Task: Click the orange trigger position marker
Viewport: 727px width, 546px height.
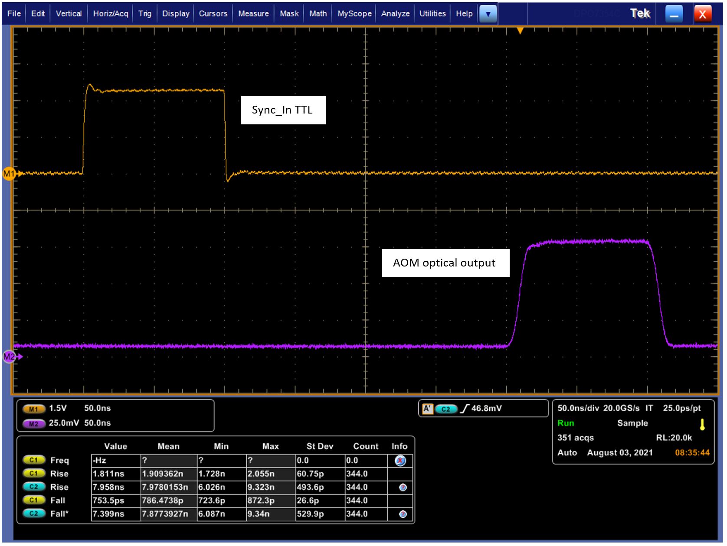Action: click(x=520, y=30)
